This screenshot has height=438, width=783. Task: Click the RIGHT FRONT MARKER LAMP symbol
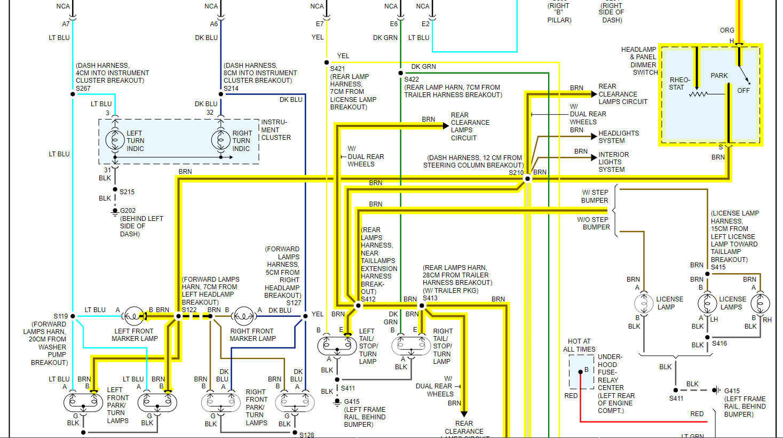(x=244, y=316)
